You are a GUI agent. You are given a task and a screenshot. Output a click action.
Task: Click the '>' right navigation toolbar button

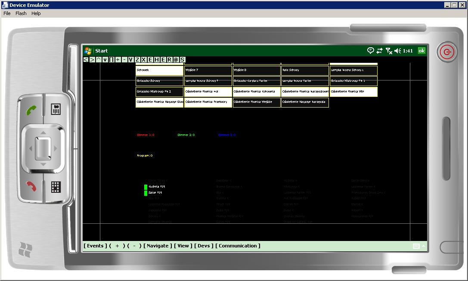tap(92, 60)
